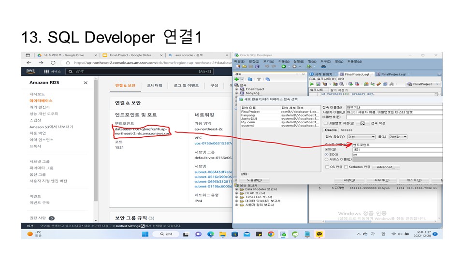Click the 도움말 button in connection dialog

point(255,180)
